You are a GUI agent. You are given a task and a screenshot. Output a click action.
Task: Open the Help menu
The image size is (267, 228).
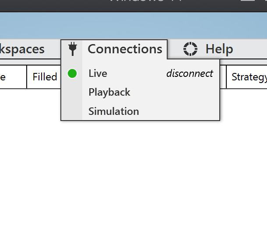219,49
